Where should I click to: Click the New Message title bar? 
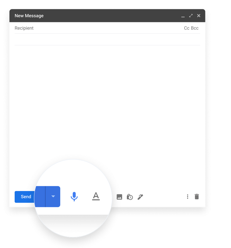point(83,16)
